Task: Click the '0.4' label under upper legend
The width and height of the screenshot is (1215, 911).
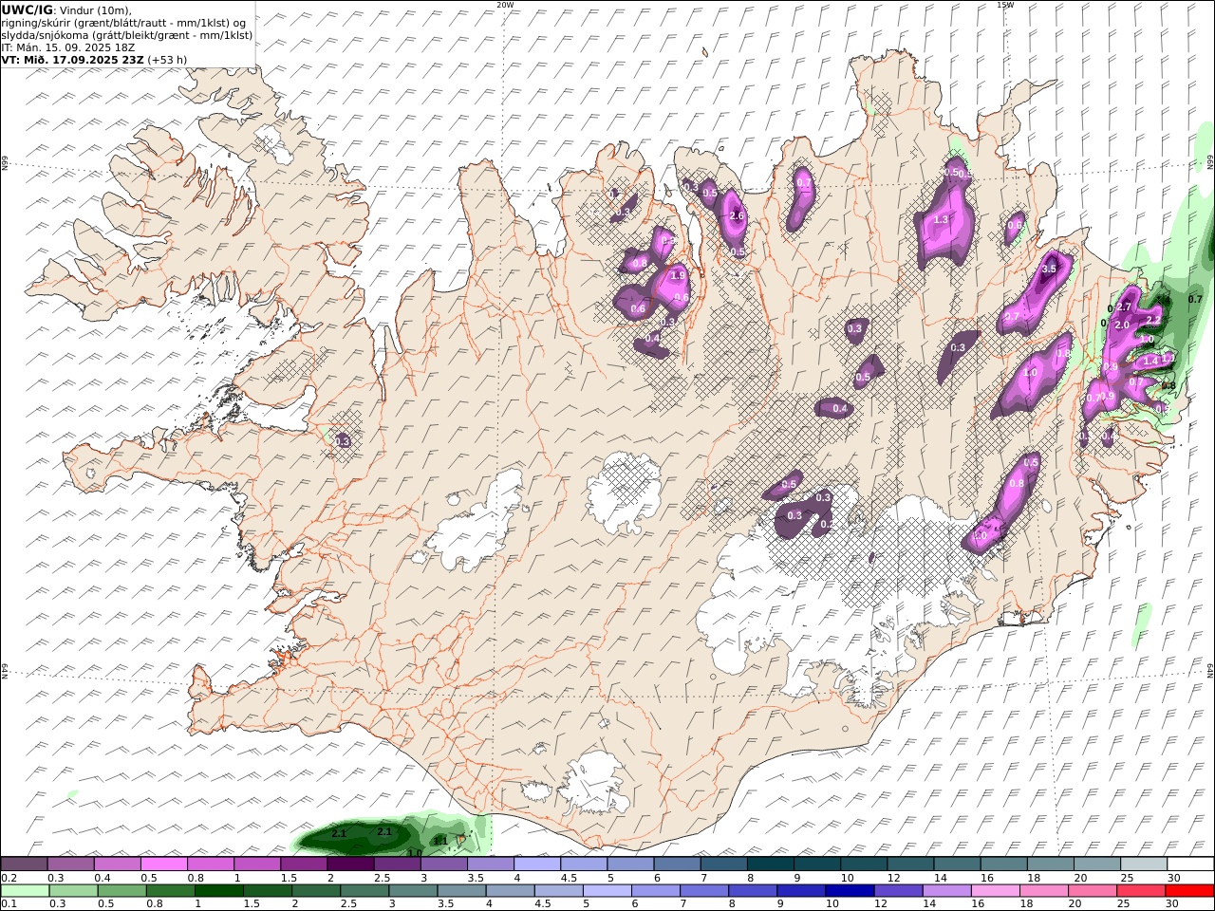Action: coord(103,878)
